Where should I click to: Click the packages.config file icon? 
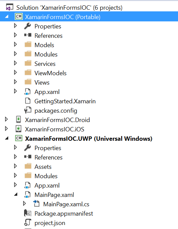tap(28, 110)
